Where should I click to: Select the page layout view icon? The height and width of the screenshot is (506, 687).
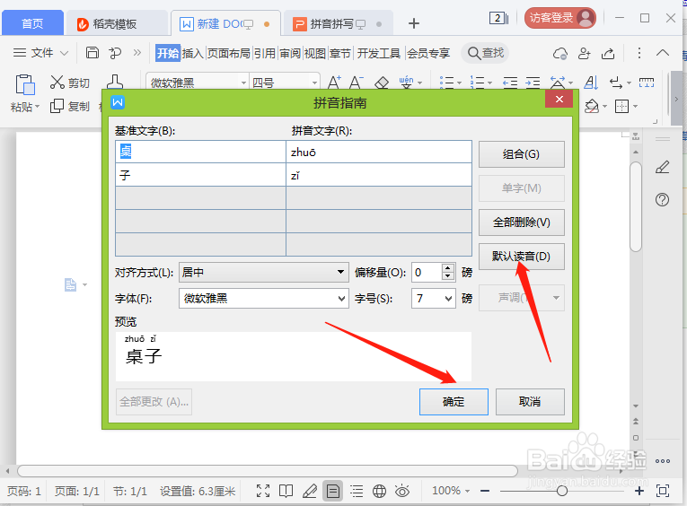332,491
